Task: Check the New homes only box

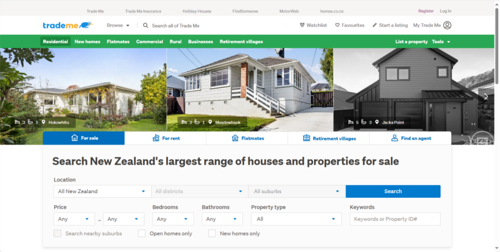Action: click(x=212, y=233)
